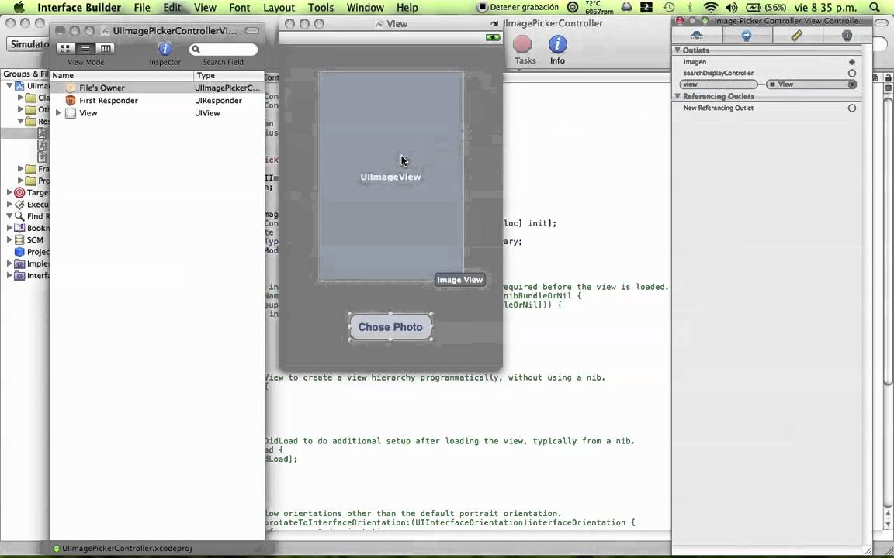This screenshot has height=558, width=894.
Task: Click into the Search Field
Action: (223, 50)
